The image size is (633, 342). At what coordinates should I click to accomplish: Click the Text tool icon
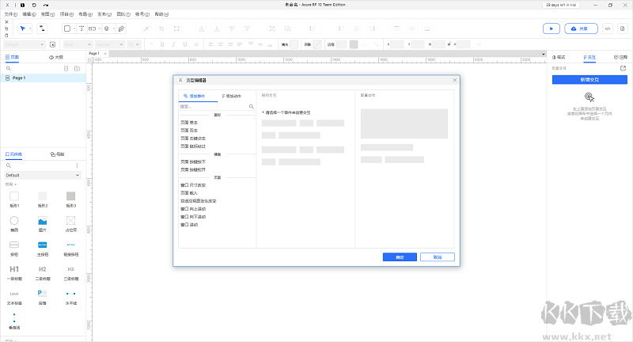(x=81, y=28)
